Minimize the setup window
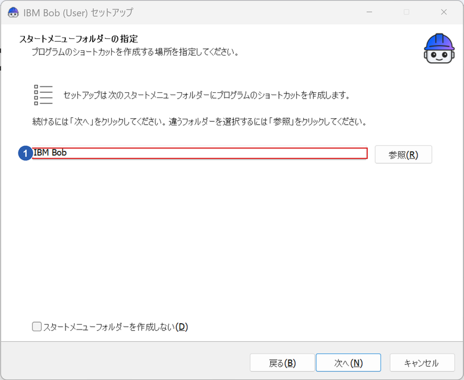This screenshot has height=380, width=464. pos(369,12)
